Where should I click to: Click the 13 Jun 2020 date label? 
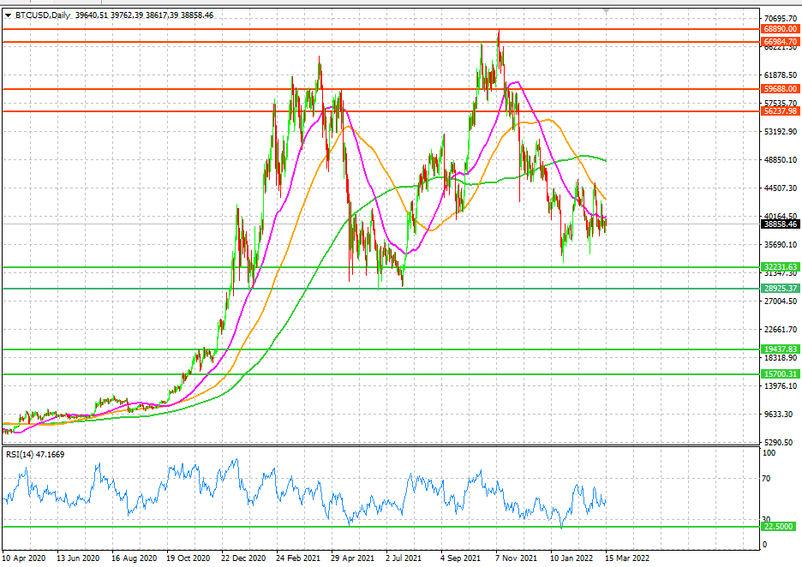point(78,558)
